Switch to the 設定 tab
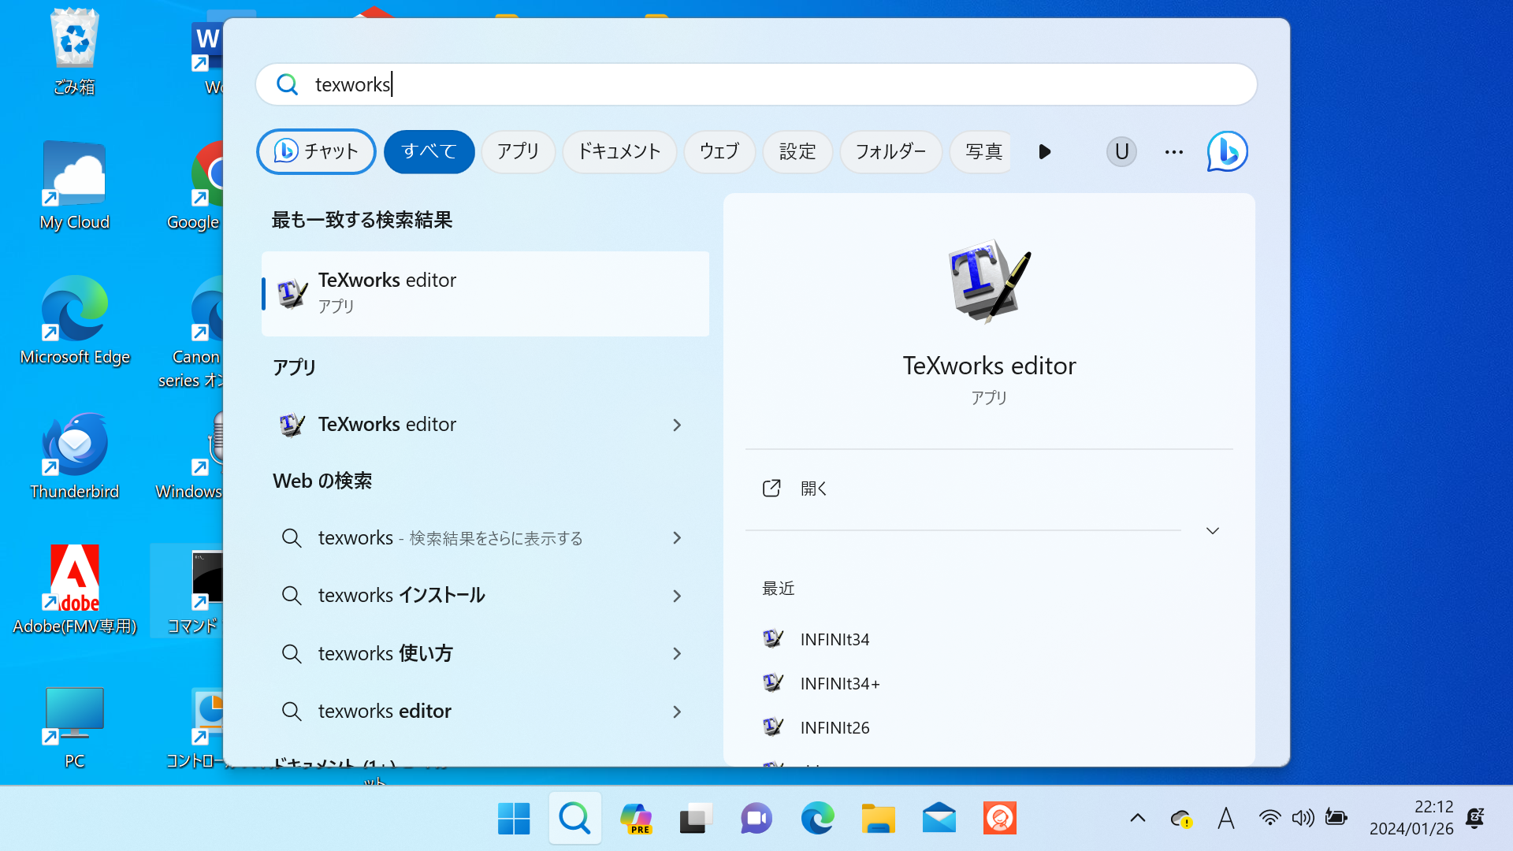 point(797,151)
